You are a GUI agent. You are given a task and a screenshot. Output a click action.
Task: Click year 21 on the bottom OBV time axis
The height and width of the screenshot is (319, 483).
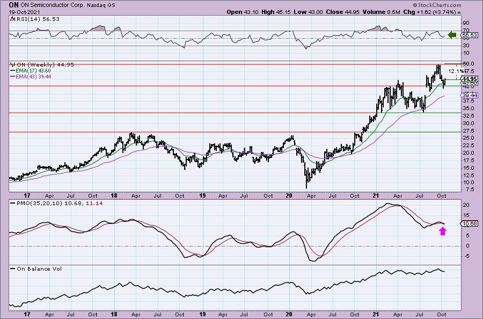[376, 314]
